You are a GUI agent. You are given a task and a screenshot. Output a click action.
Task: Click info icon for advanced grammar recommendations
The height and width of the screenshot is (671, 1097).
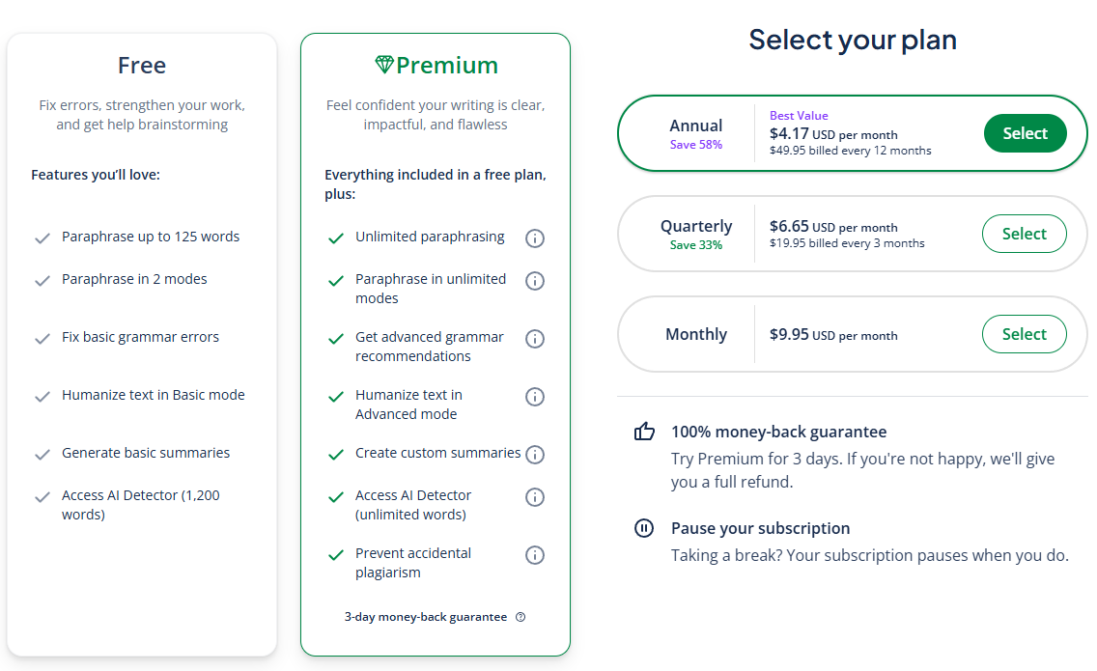point(535,339)
